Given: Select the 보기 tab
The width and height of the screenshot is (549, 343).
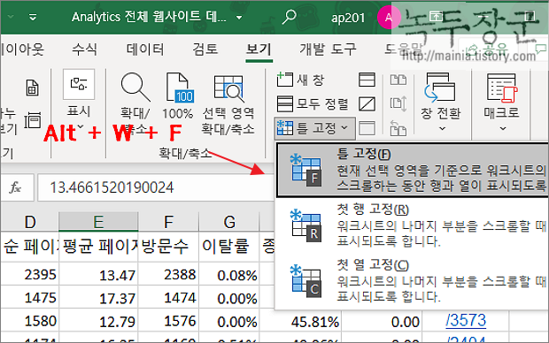Looking at the screenshot, I should (259, 49).
